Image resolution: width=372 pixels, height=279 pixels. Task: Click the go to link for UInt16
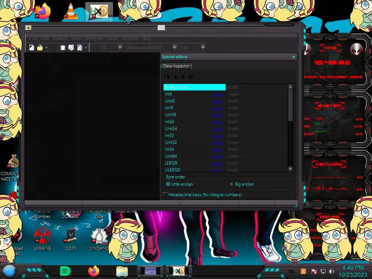click(x=218, y=115)
